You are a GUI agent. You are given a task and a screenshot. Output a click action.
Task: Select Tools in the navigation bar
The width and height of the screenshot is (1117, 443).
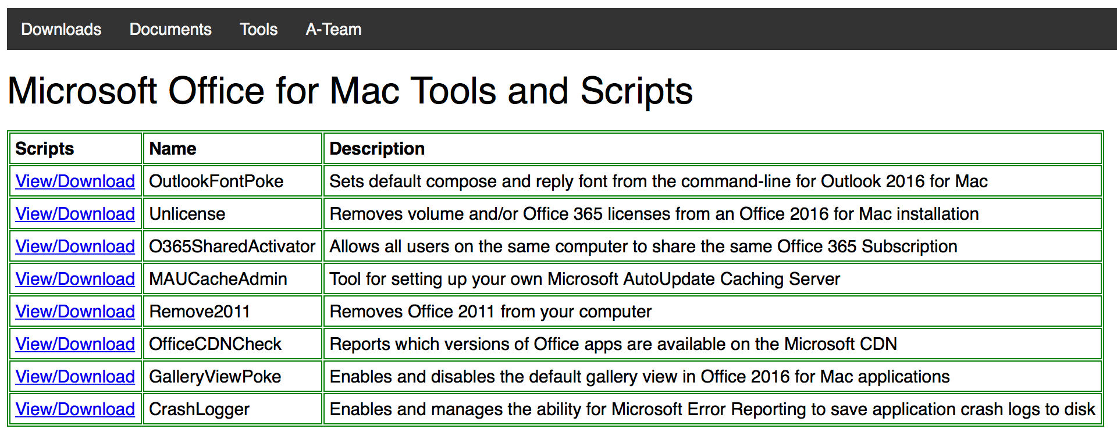[x=259, y=29]
